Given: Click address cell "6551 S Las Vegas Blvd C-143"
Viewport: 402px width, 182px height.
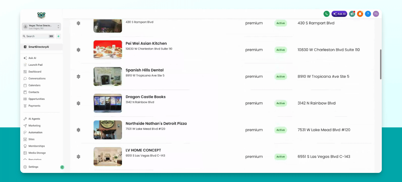Looking at the screenshot, I should pos(324,157).
